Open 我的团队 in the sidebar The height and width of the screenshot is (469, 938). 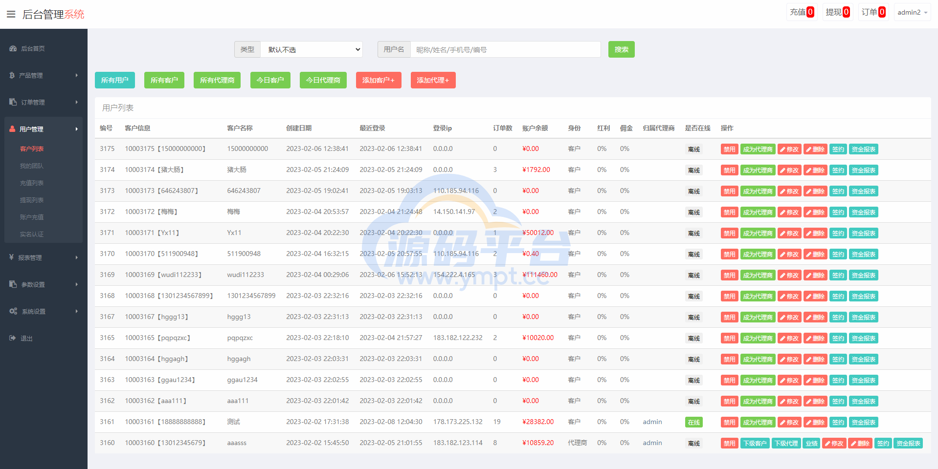point(32,166)
